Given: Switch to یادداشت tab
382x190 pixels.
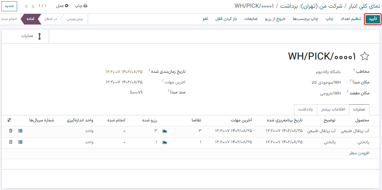Looking at the screenshot, I should pos(305,110).
